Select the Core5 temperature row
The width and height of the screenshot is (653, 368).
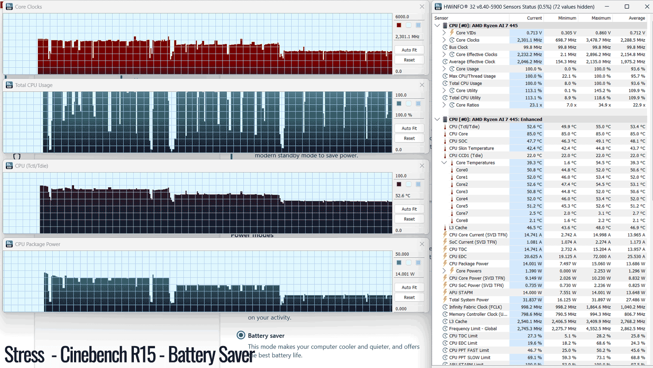[x=541, y=206]
